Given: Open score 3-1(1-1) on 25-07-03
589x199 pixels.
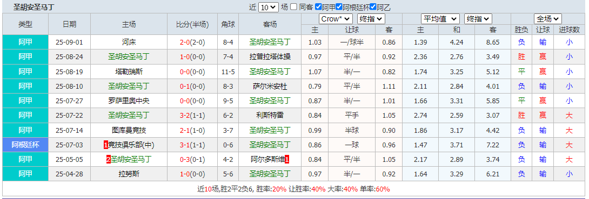Looking at the screenshot, I should click(x=192, y=145).
